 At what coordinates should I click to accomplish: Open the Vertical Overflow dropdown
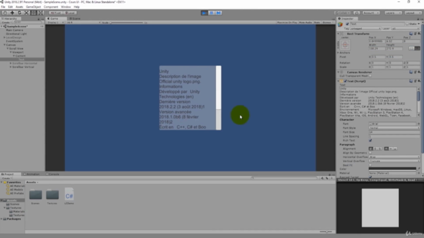coord(394,161)
